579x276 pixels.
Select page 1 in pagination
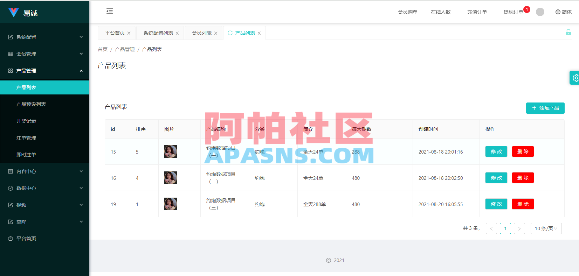point(505,228)
